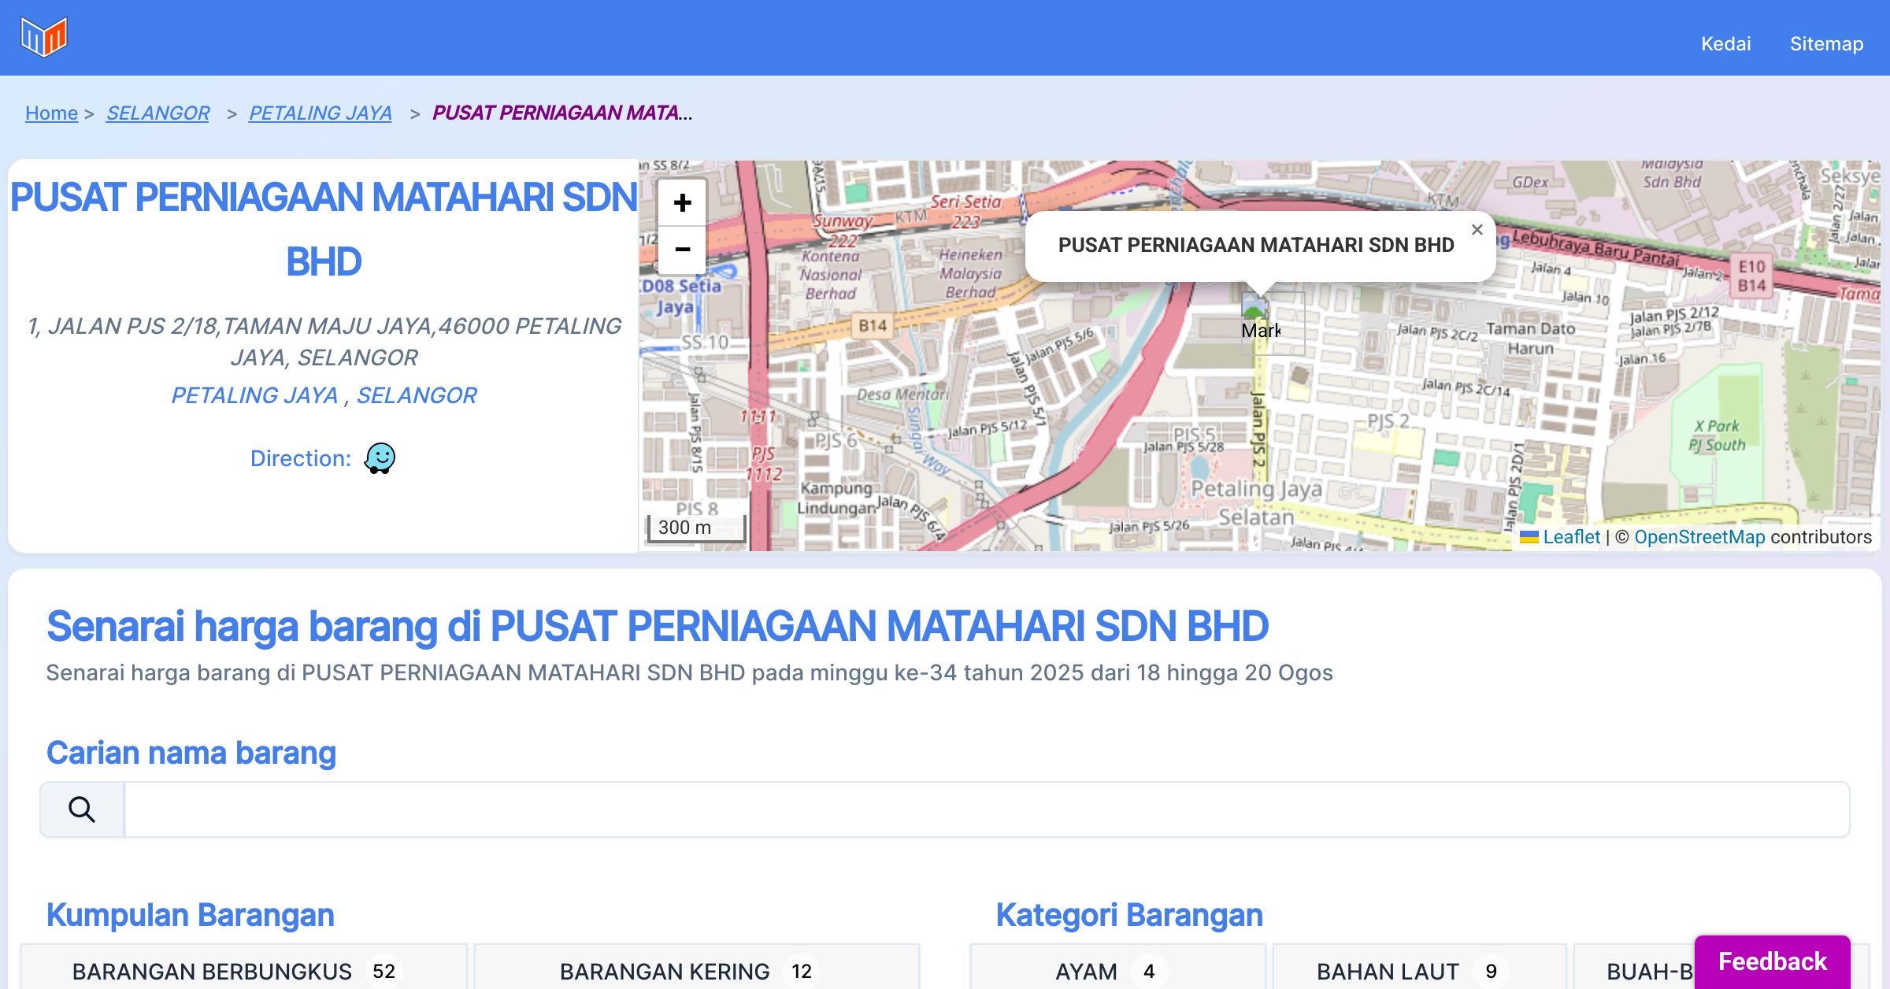Click the site logo icon
The image size is (1890, 989).
point(44,37)
